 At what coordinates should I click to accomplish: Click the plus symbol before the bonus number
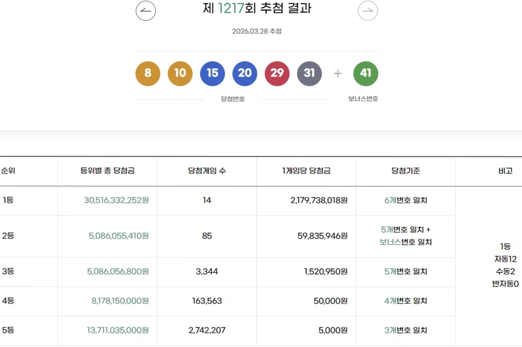(x=337, y=74)
